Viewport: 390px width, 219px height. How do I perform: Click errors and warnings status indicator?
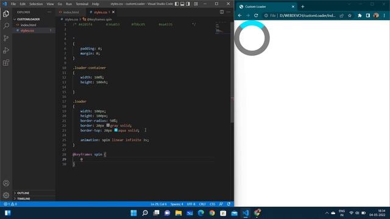(x=10, y=204)
